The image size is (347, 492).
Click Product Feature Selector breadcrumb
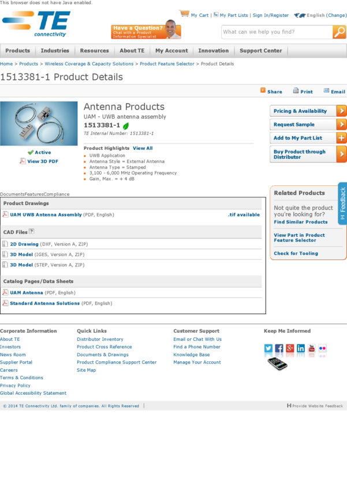pos(167,64)
